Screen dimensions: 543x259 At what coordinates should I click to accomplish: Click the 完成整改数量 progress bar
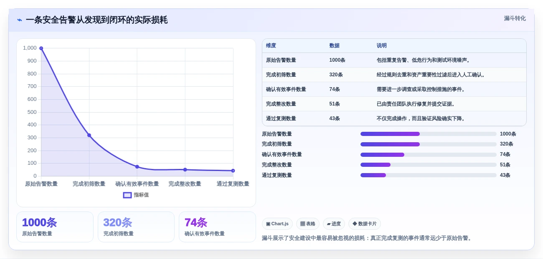point(429,165)
